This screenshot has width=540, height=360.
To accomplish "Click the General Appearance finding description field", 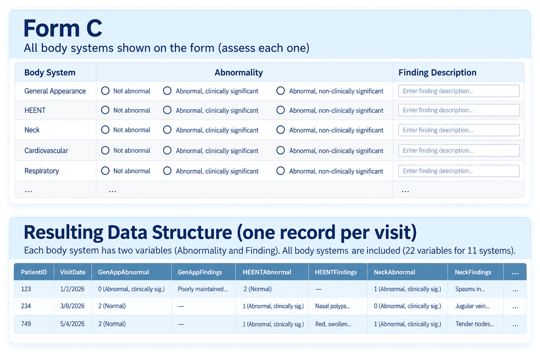I will [x=459, y=91].
